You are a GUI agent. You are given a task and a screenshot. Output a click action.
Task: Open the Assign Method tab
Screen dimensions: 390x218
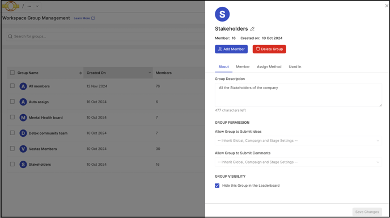[269, 67]
